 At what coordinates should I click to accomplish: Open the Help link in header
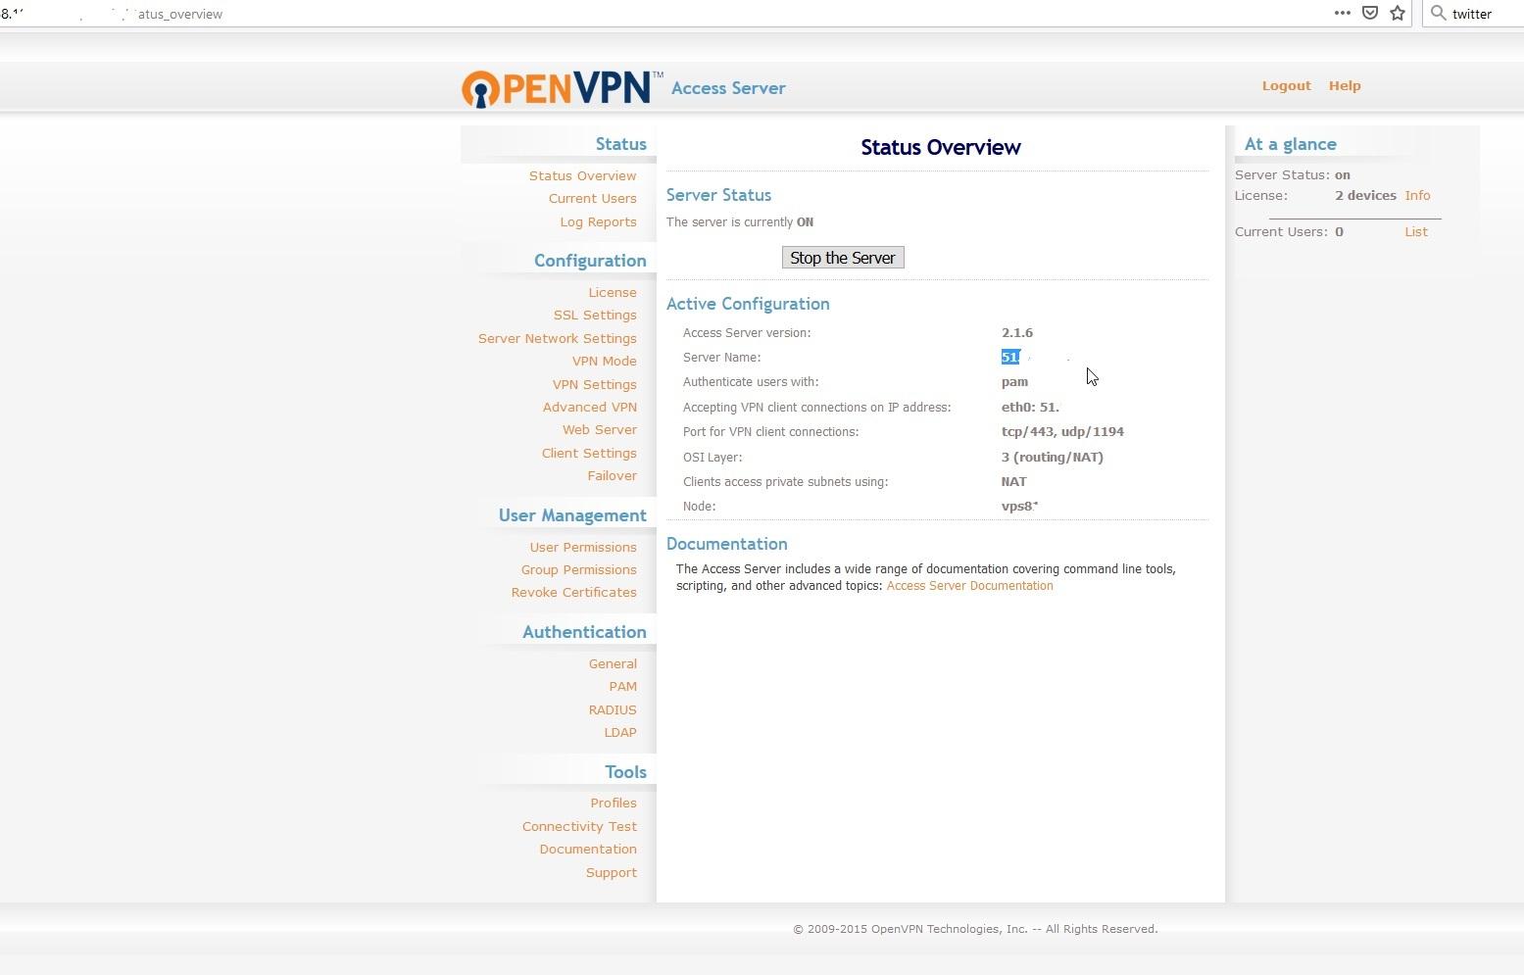pos(1345,85)
